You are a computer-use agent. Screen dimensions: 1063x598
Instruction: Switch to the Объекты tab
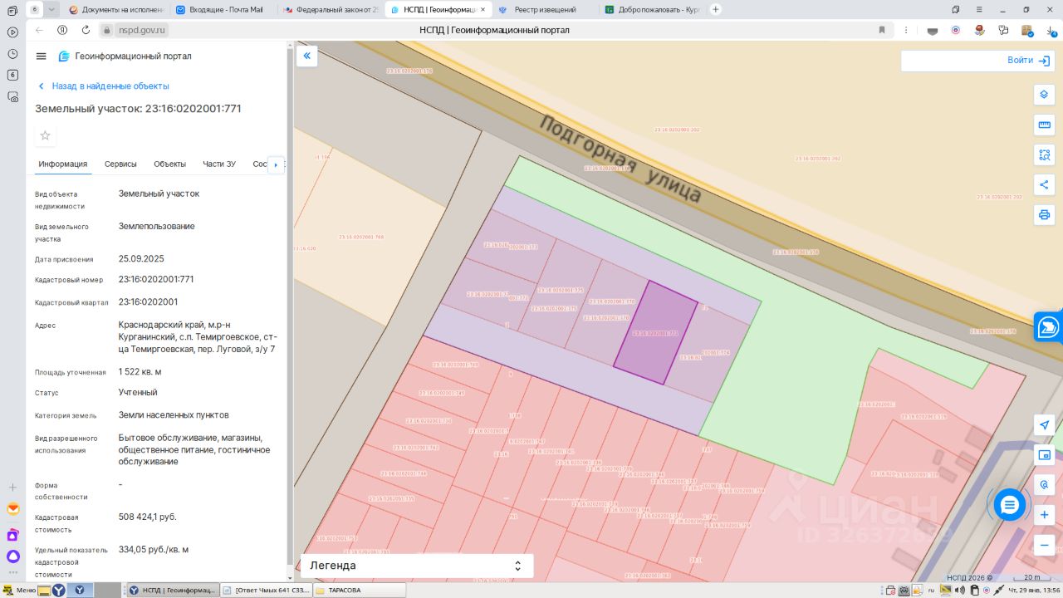pos(169,164)
